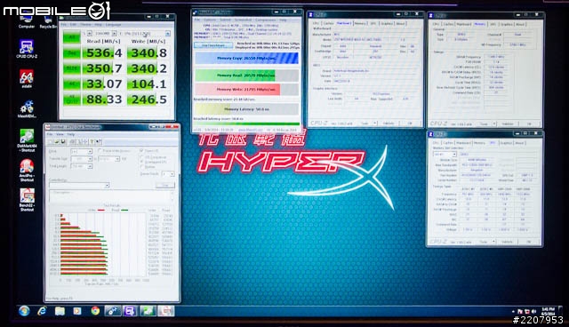Select the I/O Comparison radio button

[x=153, y=157]
